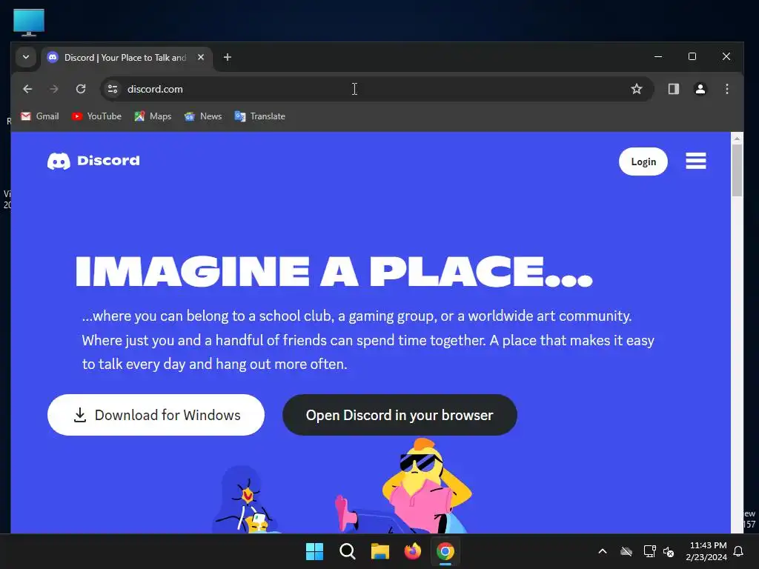Click the page vertical scrollbar thumb
Image resolution: width=759 pixels, height=569 pixels.
point(737,170)
